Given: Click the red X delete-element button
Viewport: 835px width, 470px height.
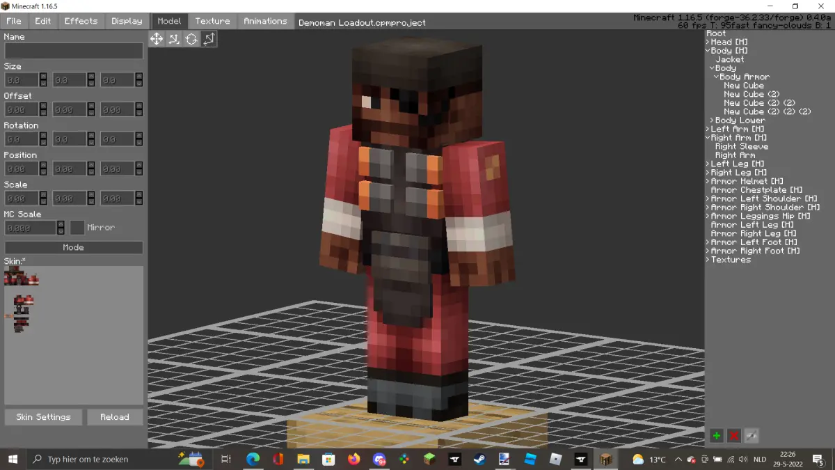Looking at the screenshot, I should [x=733, y=436].
